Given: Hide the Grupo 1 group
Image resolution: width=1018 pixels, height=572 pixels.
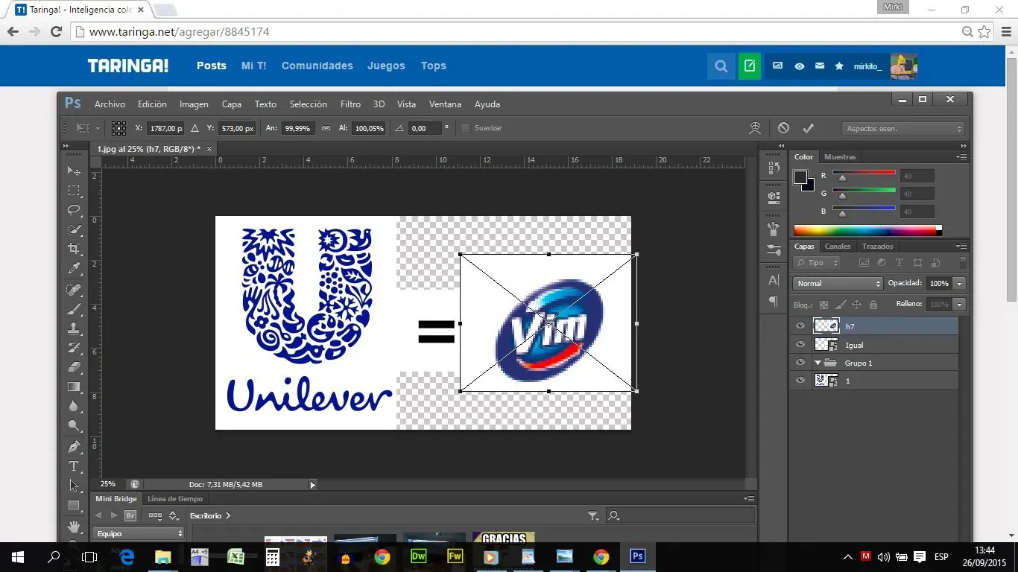Looking at the screenshot, I should tap(800, 363).
